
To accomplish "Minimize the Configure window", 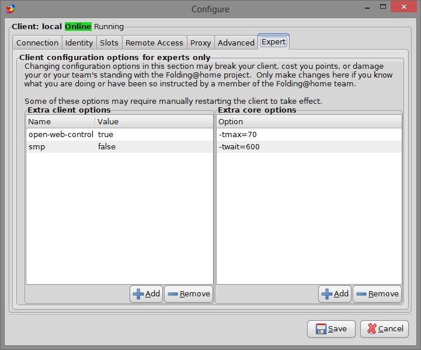I will 367,7.
